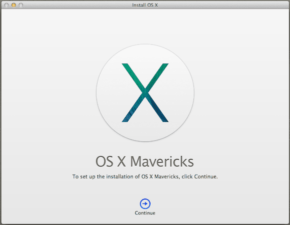This screenshot has width=290, height=225.
Task: Click the word Mavericks in the large heading
Action: click(162, 162)
